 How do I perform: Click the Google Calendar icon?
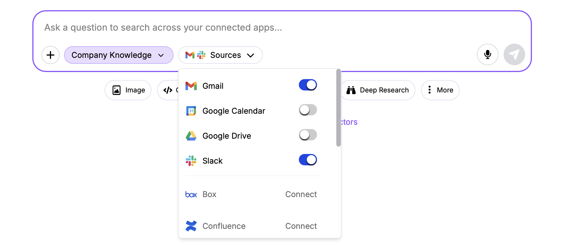pos(191,111)
